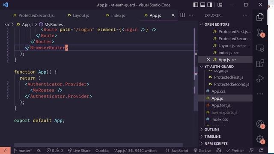Click Synchronize Changes cloud icon

[39, 150]
